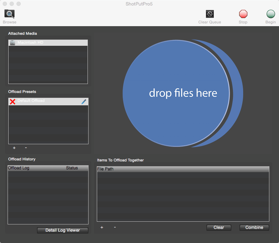Remove item from offload together list
Image resolution: width=279 pixels, height=243 pixels.
pyautogui.click(x=115, y=227)
